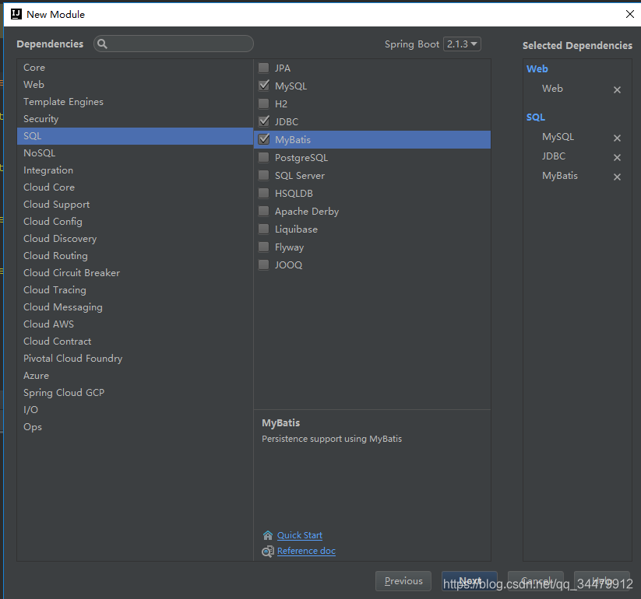Viewport: 641px width, 599px height.
Task: Check the SQL Server dependency
Action: 264,175
